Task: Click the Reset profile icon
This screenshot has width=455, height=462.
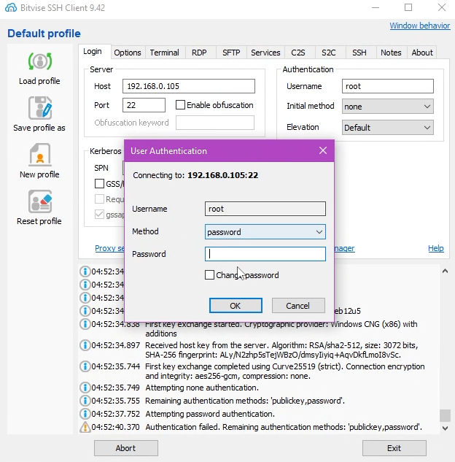Action: [40, 201]
